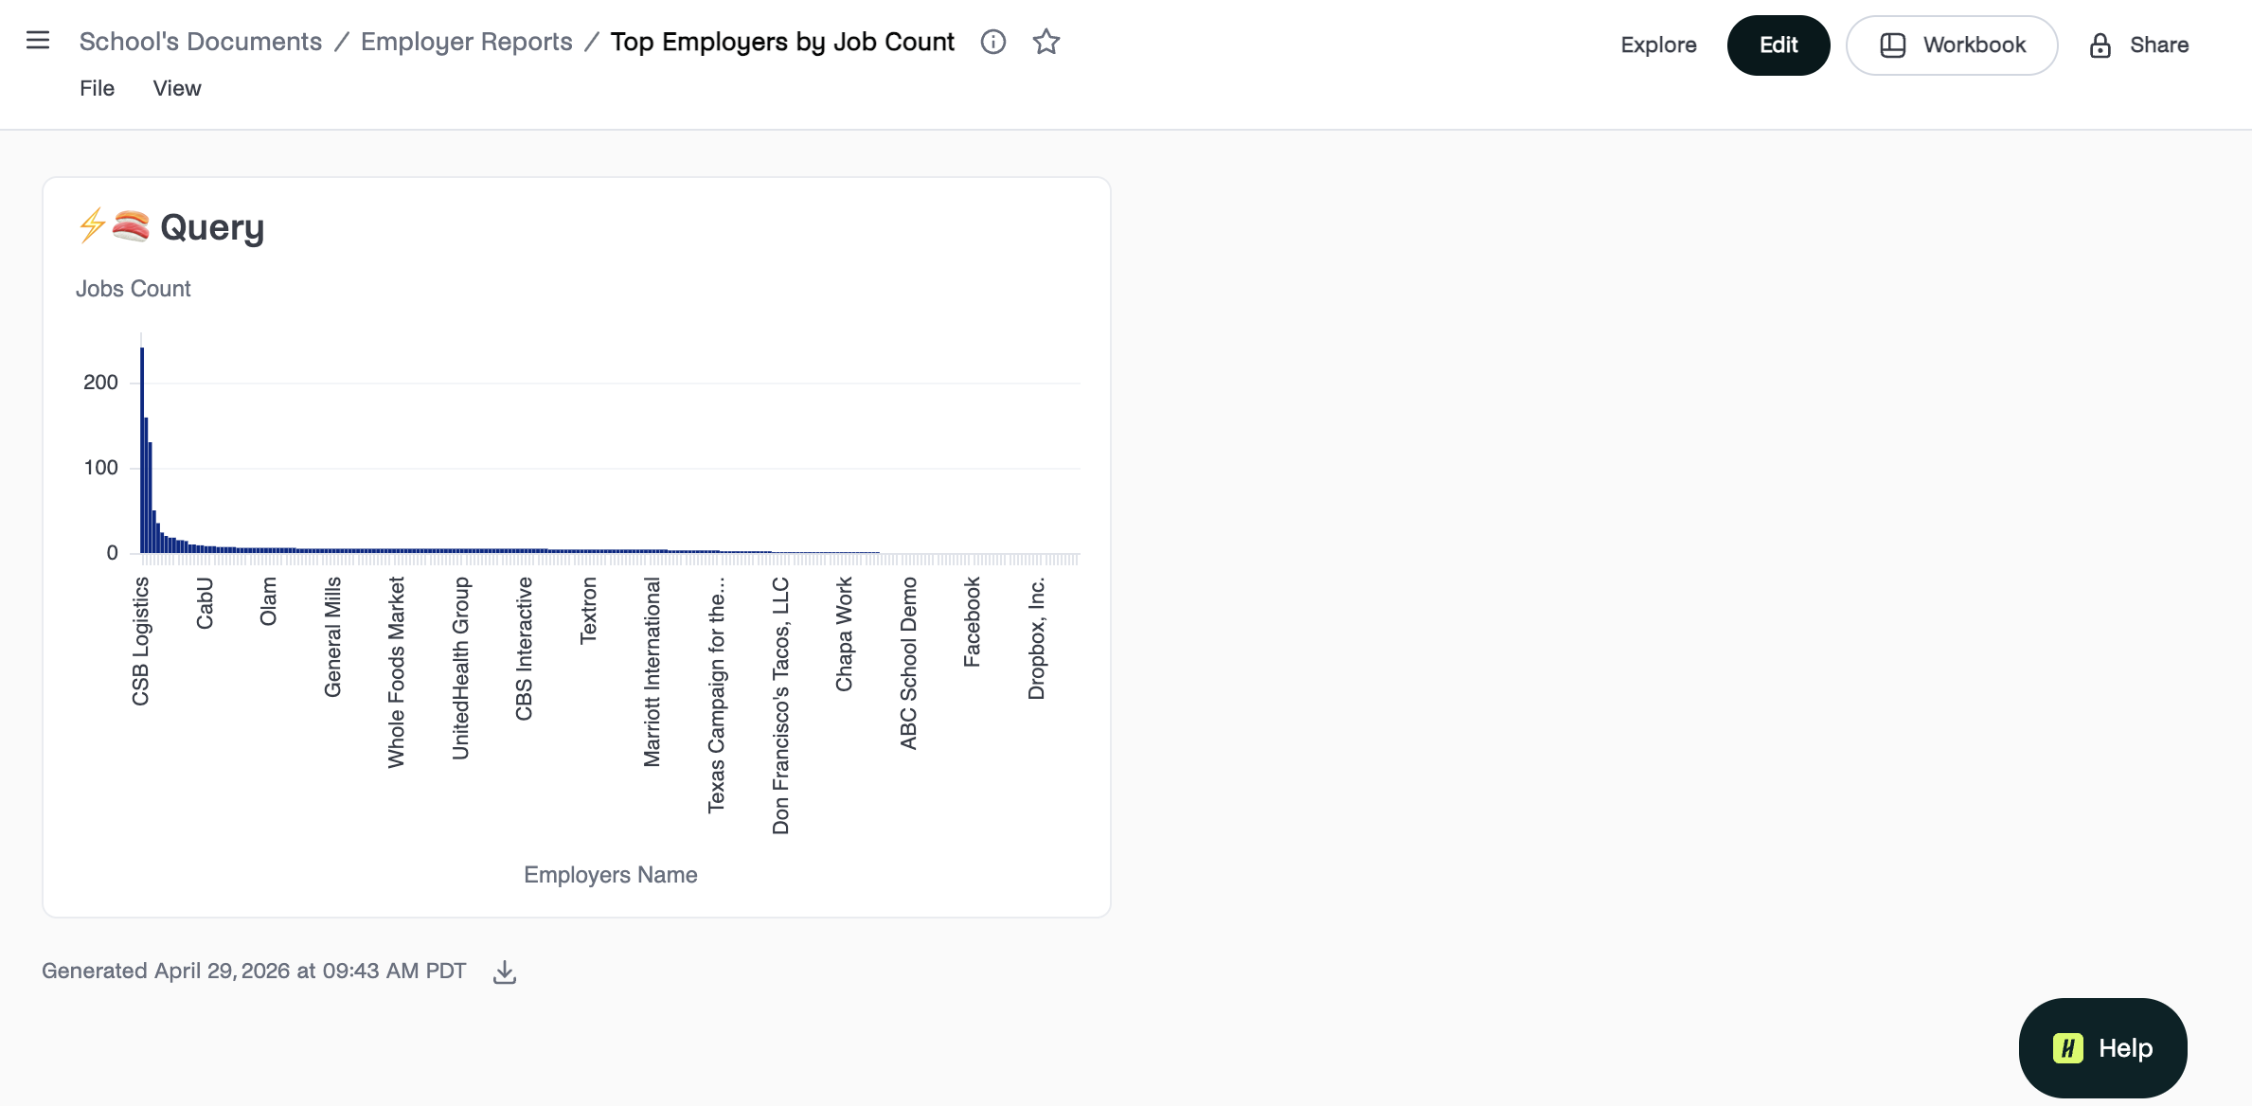The image size is (2252, 1106).
Task: Click the CSB Logistics axis label
Action: click(x=140, y=641)
